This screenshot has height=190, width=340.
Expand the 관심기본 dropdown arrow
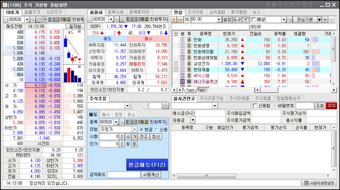(x=319, y=20)
